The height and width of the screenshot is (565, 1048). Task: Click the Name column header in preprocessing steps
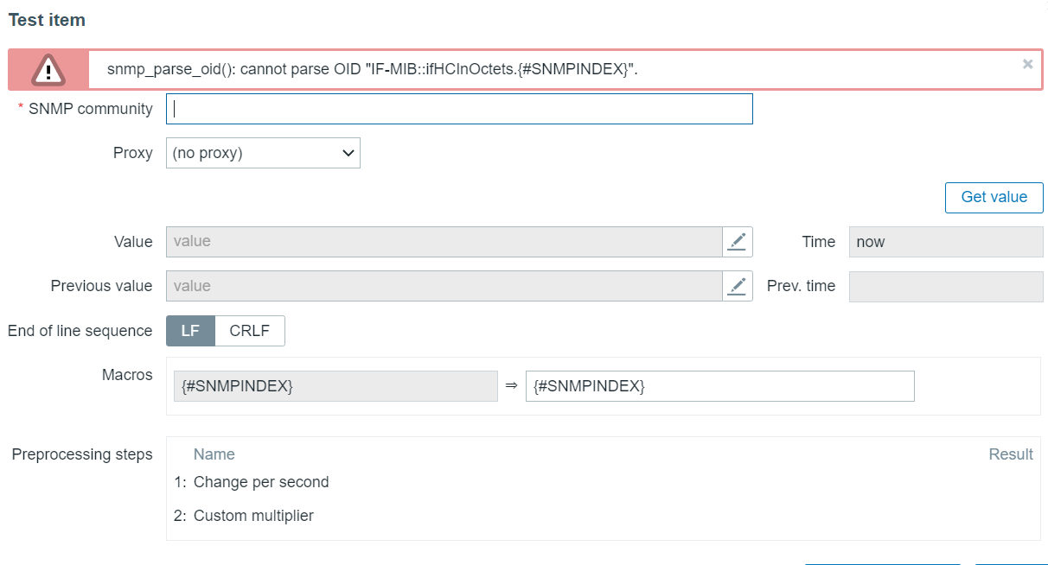pos(214,454)
